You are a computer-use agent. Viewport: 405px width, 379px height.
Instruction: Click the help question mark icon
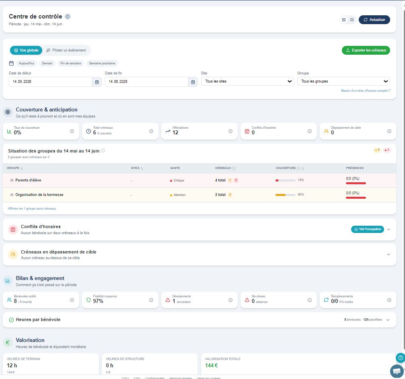(400, 358)
